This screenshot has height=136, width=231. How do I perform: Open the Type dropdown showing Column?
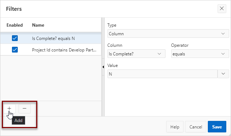pyautogui.click(x=168, y=34)
